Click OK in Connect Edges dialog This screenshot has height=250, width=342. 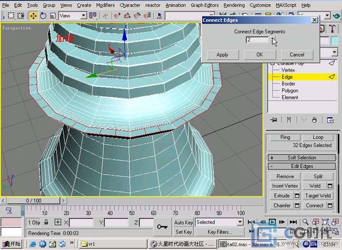[x=260, y=55]
